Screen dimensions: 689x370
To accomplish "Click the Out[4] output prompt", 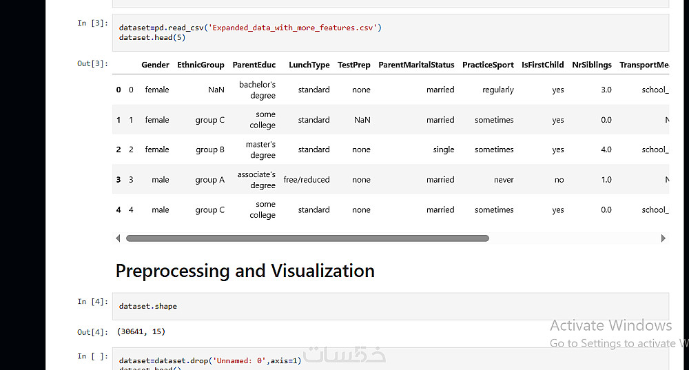I will pos(92,332).
